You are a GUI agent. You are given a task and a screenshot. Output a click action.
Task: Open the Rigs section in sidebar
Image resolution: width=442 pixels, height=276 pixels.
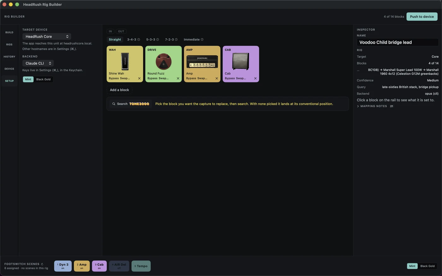pos(9,44)
